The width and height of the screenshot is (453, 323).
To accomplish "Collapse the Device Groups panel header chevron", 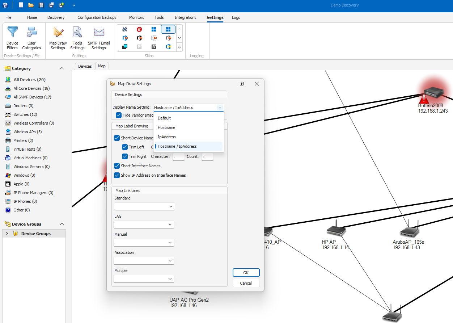I will 62,224.
